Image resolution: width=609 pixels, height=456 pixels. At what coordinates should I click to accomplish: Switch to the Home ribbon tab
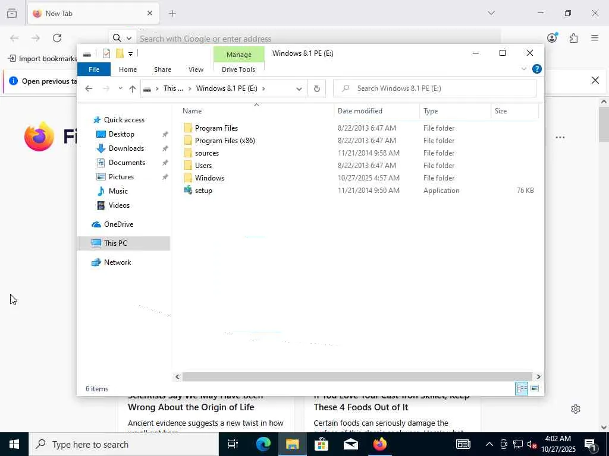point(128,69)
